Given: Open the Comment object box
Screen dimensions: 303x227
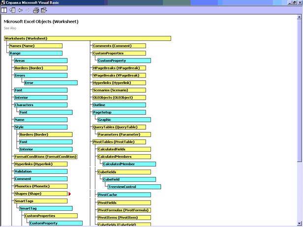Looking at the screenshot, I should point(41,179).
